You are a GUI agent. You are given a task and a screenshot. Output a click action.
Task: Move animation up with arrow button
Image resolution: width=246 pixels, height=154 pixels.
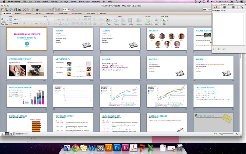click(214, 49)
